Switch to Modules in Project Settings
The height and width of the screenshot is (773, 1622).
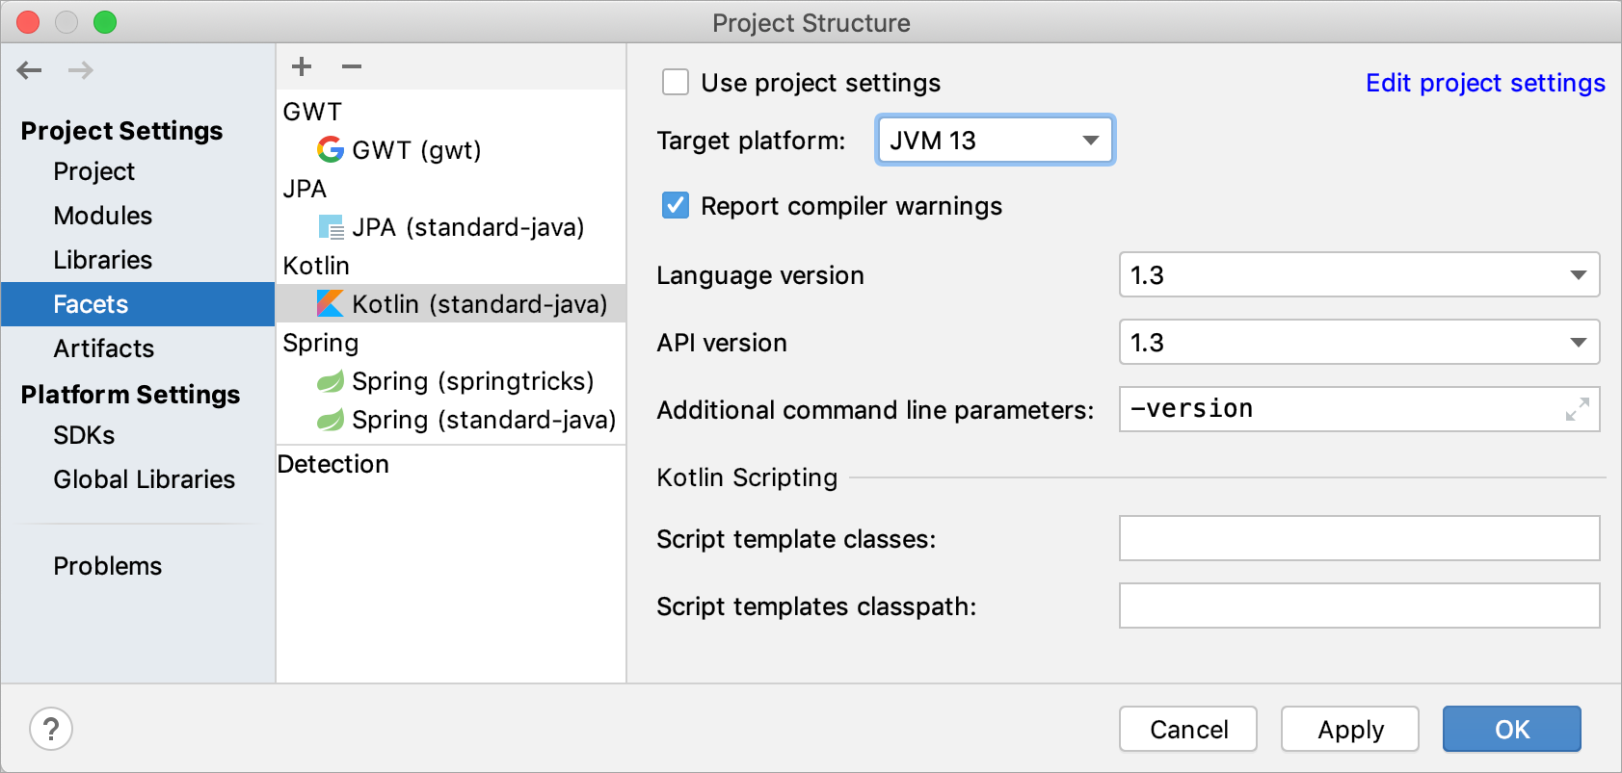tap(103, 216)
